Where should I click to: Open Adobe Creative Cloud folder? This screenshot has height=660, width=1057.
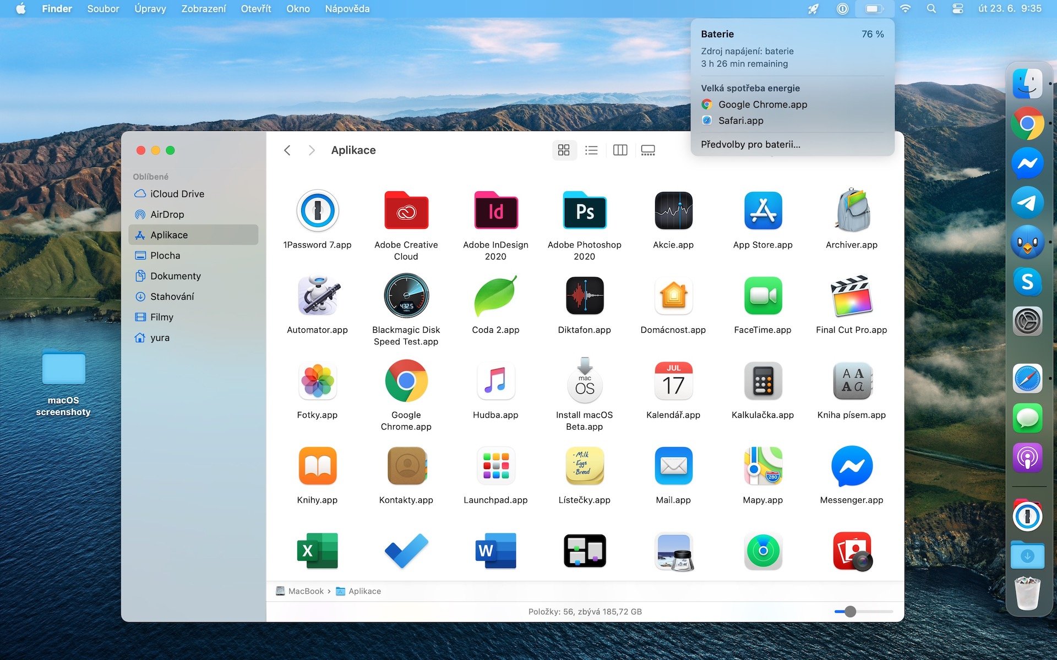coord(406,211)
